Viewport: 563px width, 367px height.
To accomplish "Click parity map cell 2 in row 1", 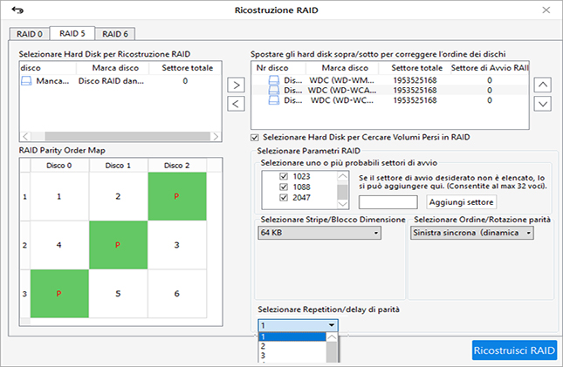I will (118, 196).
